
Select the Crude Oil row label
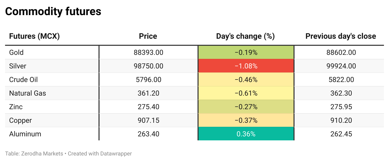click(x=23, y=80)
